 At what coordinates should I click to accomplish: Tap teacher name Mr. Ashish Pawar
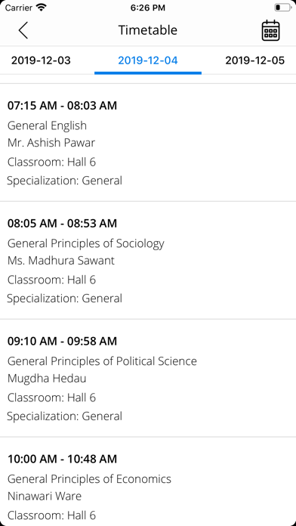[x=51, y=143]
